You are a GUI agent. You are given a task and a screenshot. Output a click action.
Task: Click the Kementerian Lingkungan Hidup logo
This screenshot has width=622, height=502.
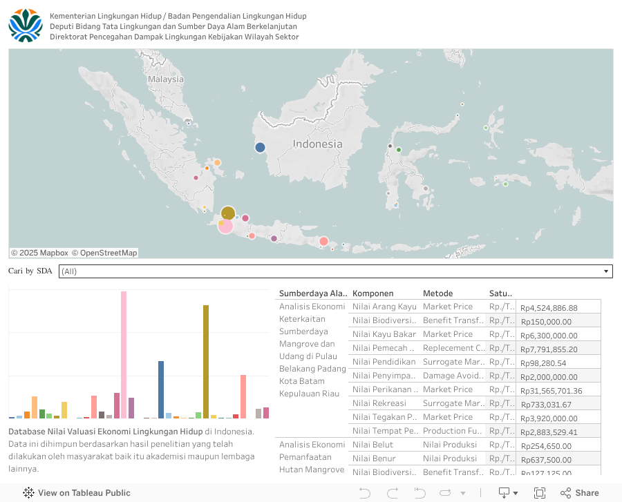coord(26,26)
